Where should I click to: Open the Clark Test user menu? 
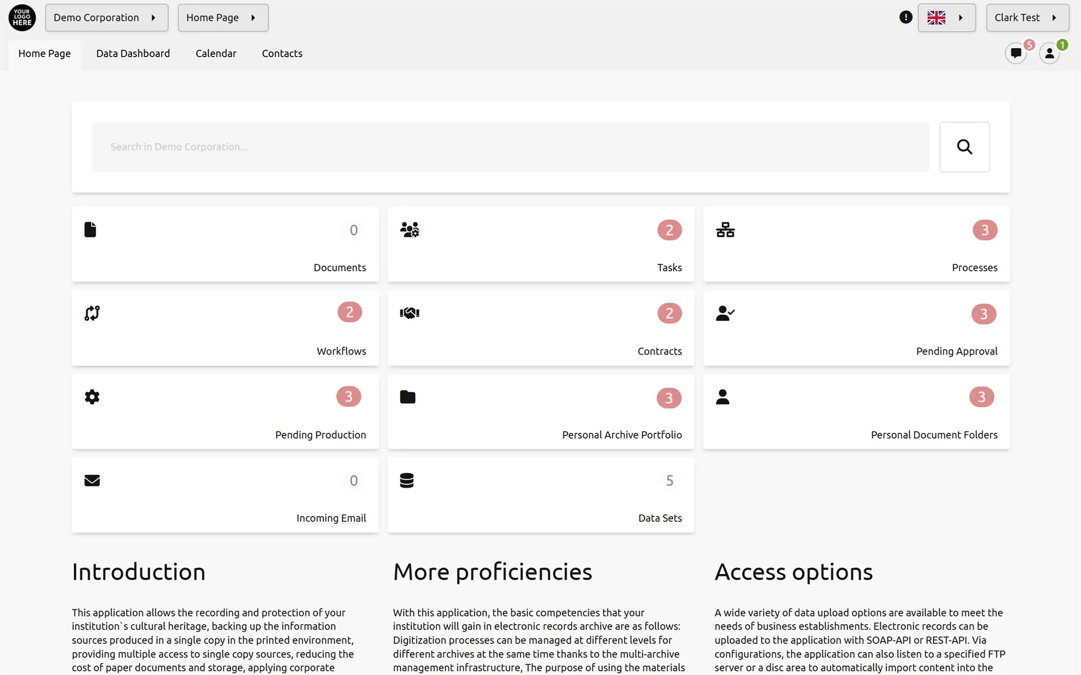pyautogui.click(x=1027, y=17)
